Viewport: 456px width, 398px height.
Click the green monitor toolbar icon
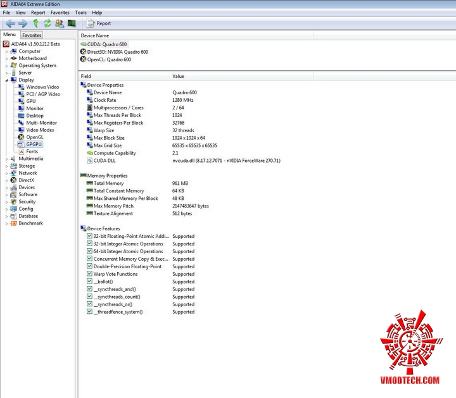point(72,23)
